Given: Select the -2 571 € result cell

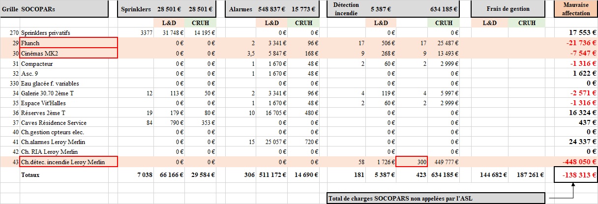Looking at the screenshot, I should (576, 94).
